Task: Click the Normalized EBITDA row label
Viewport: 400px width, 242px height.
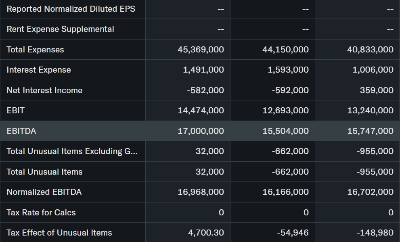Action: tap(44, 192)
